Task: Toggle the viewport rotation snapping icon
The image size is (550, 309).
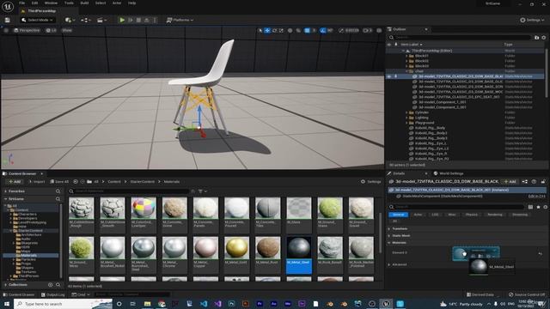Action: (x=323, y=31)
